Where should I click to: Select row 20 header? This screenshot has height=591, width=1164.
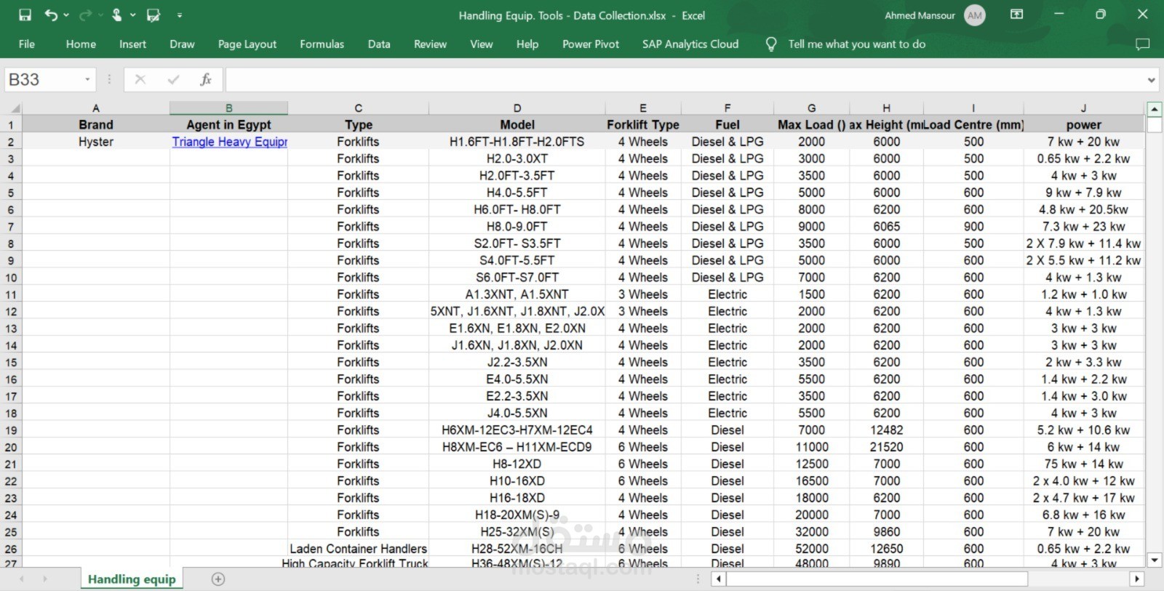[11, 447]
